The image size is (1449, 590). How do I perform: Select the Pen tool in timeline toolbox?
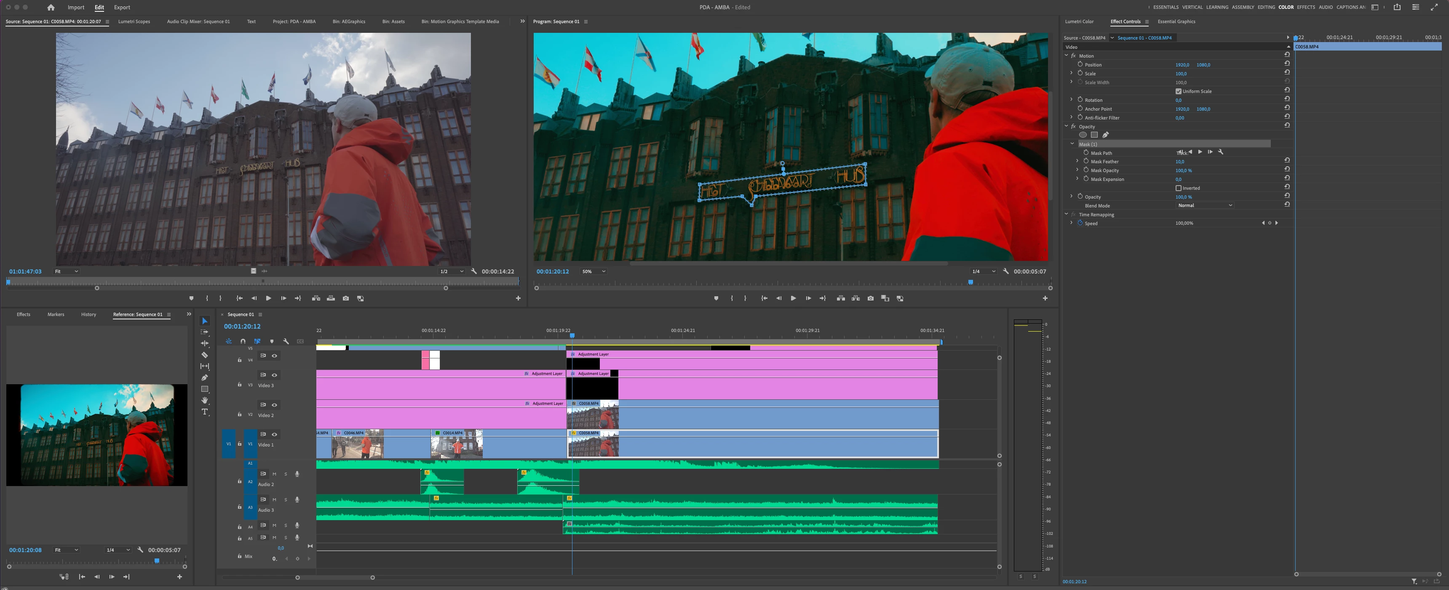205,377
